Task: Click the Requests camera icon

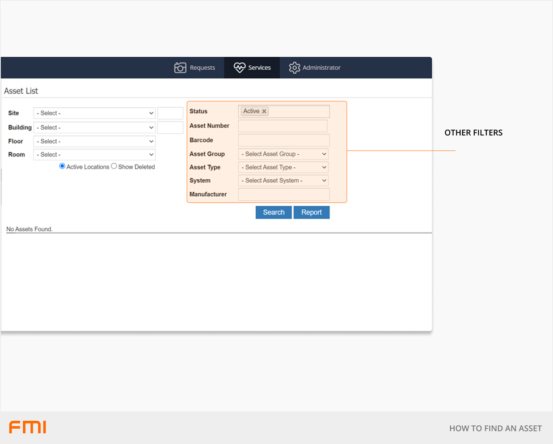Action: pos(180,67)
